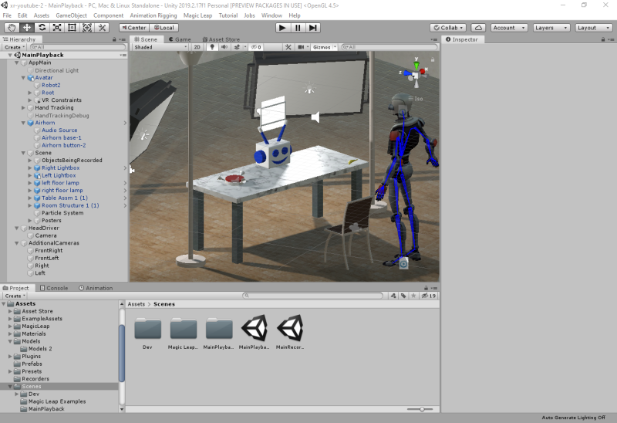Screen dimensions: 617x423
Task: Click the scene orientation gizmo
Action: (416, 73)
